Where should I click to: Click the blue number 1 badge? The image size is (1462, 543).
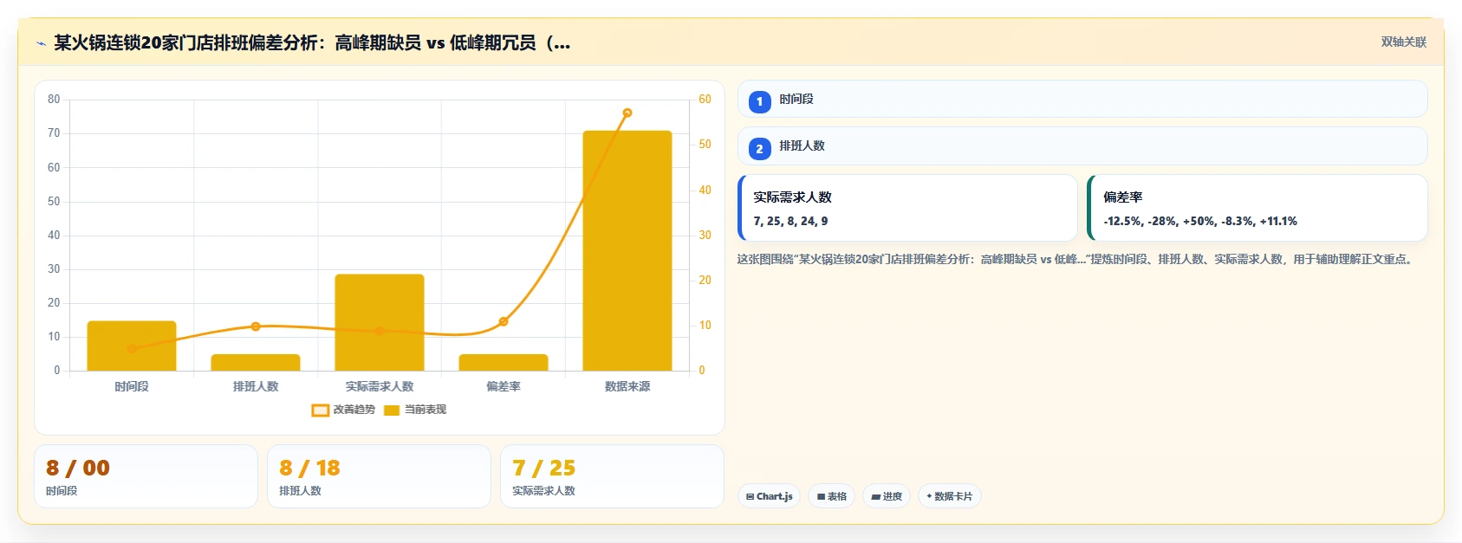[x=760, y=101]
